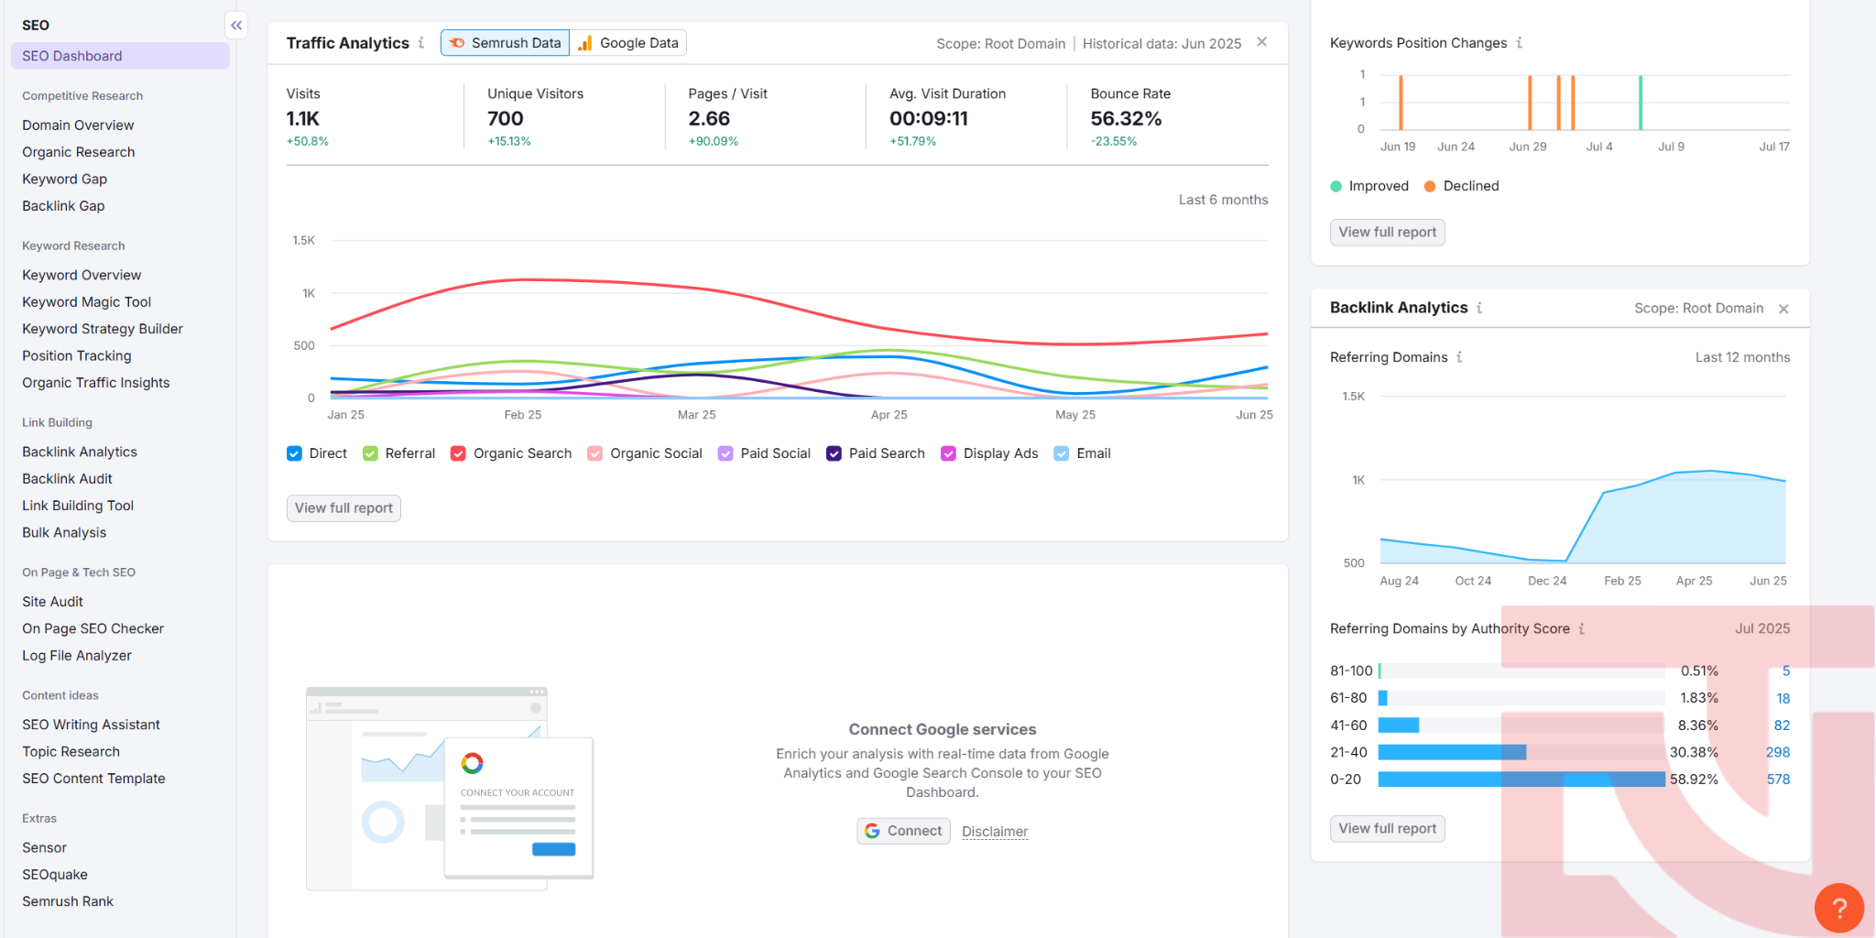The width and height of the screenshot is (1876, 938).
Task: Launch Keyword Magic Tool
Action: tap(87, 302)
